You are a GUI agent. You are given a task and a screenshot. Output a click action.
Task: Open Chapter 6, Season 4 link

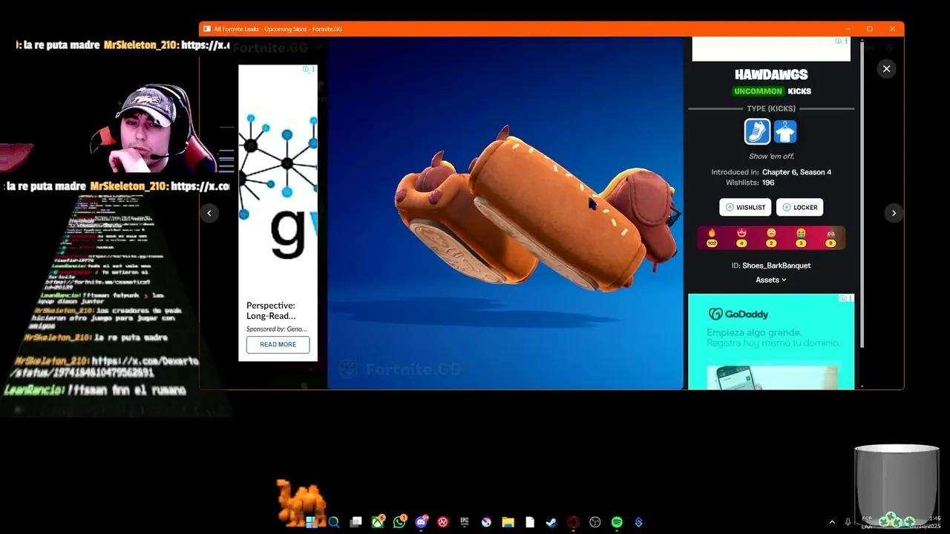[x=796, y=172]
